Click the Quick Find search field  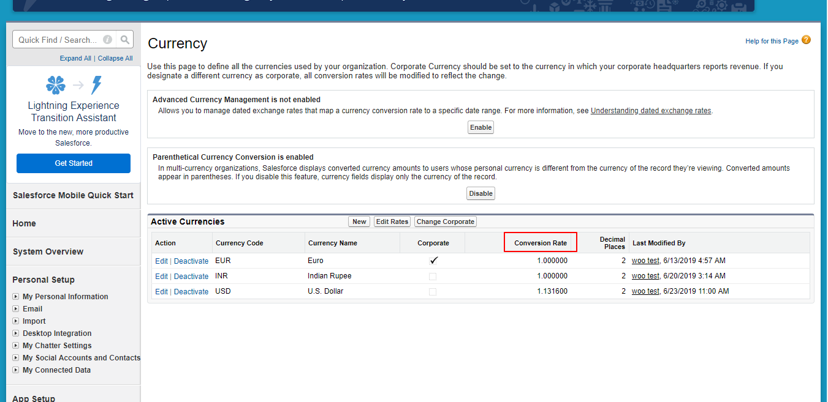[57, 40]
